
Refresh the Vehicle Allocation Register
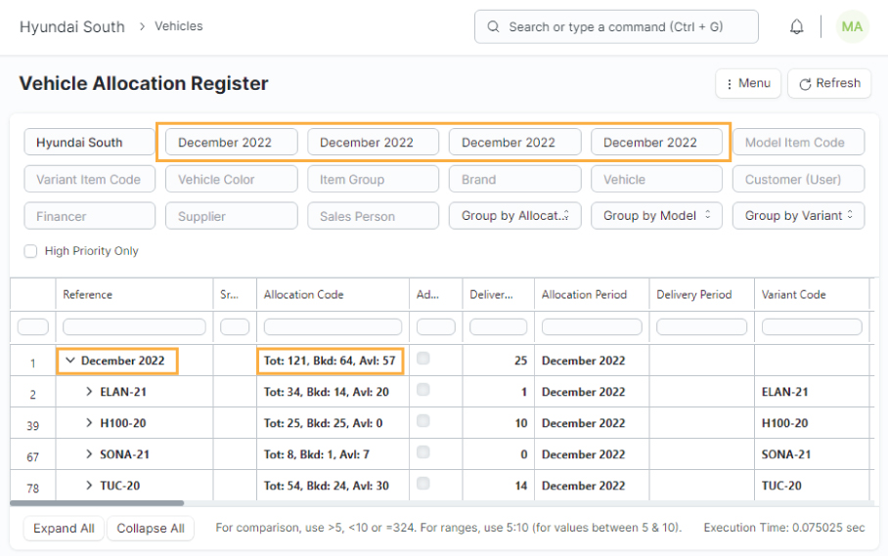pyautogui.click(x=829, y=84)
